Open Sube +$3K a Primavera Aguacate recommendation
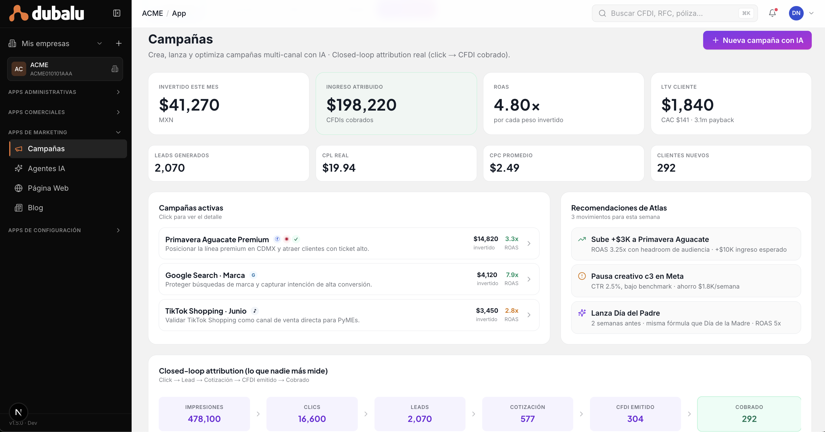The width and height of the screenshot is (825, 432). click(686, 244)
